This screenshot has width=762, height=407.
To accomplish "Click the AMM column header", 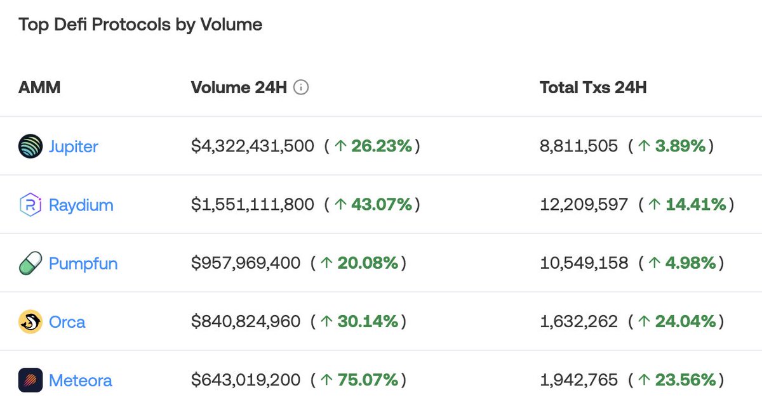I will point(39,87).
